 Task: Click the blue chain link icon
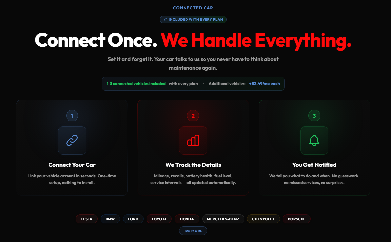[x=72, y=140]
